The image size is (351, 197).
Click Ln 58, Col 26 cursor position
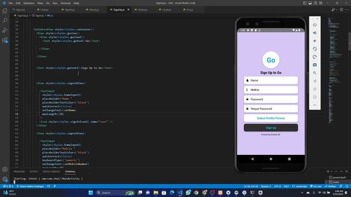tap(251, 186)
